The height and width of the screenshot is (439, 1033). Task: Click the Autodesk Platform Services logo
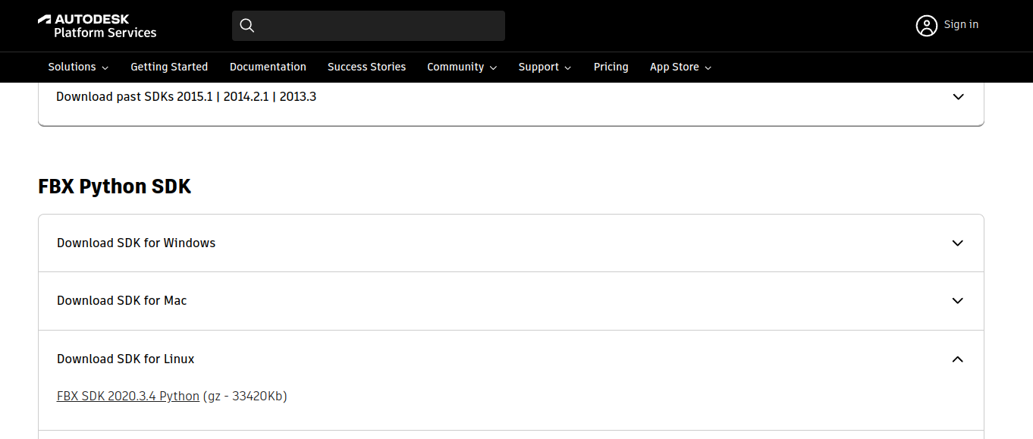click(97, 26)
